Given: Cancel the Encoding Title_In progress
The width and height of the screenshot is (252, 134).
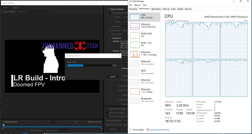Looking at the screenshot, I should 112,76.
